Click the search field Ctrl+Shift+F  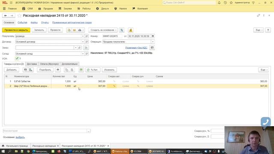tap(189, 3)
